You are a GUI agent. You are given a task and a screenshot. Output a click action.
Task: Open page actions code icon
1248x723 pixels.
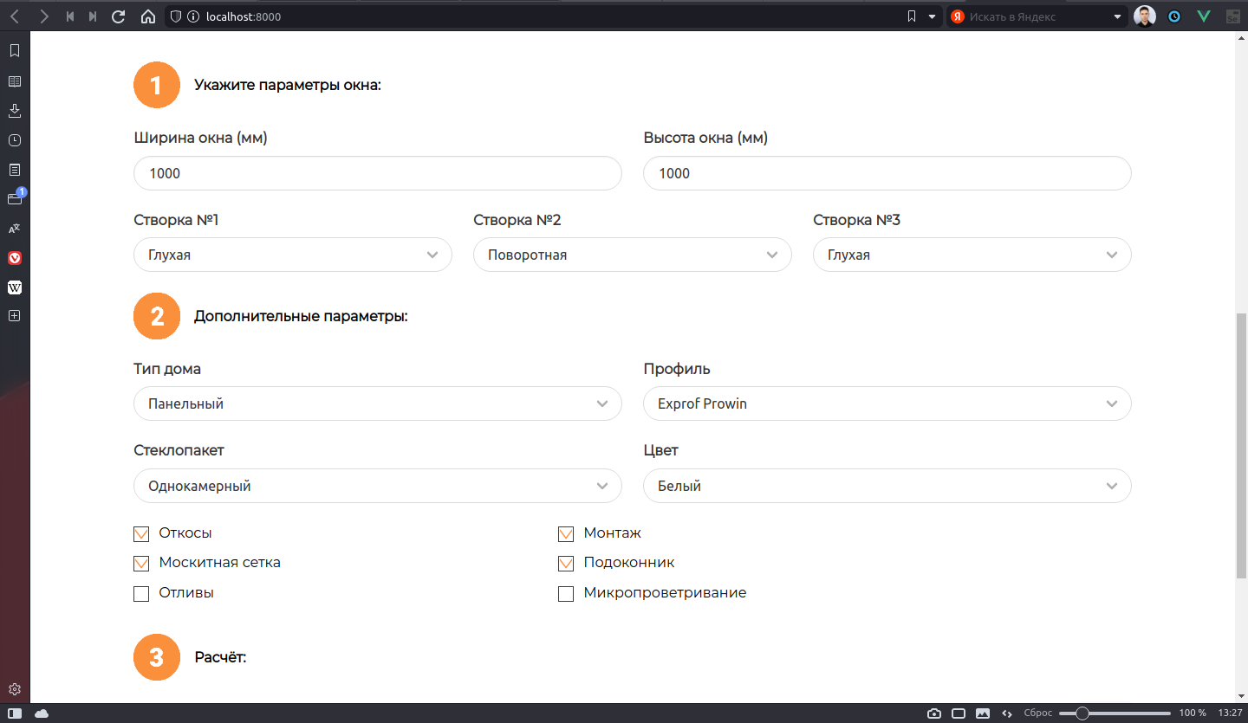click(x=1007, y=713)
